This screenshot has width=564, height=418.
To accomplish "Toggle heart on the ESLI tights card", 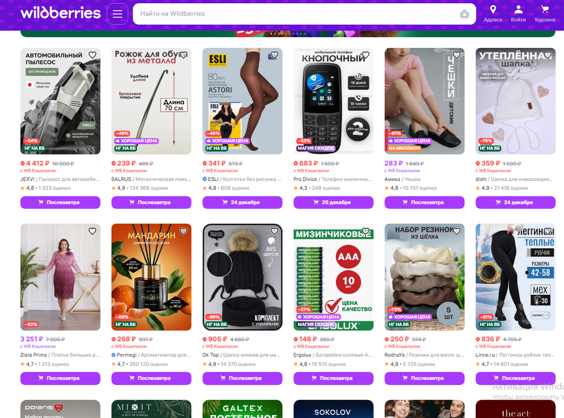I will (274, 55).
